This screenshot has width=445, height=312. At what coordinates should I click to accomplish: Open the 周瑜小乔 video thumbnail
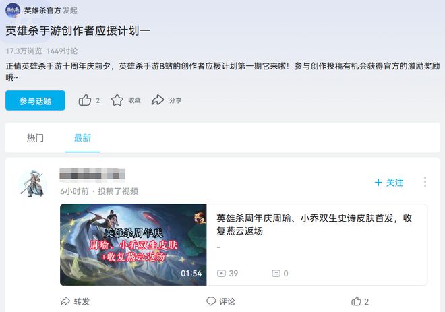pyautogui.click(x=133, y=245)
